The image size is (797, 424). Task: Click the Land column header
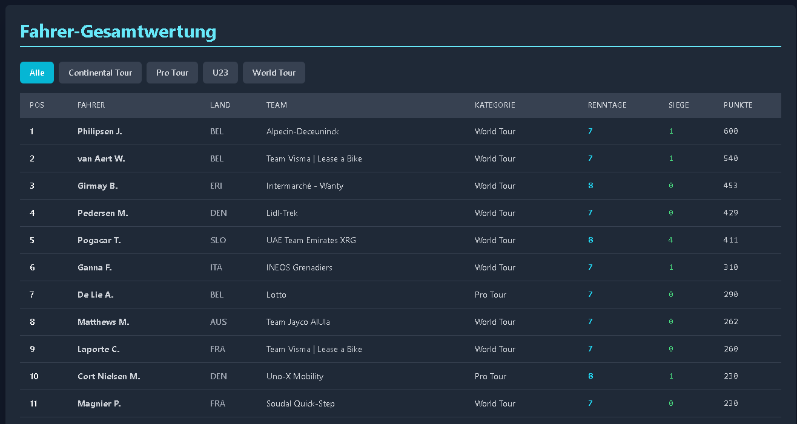(x=220, y=105)
